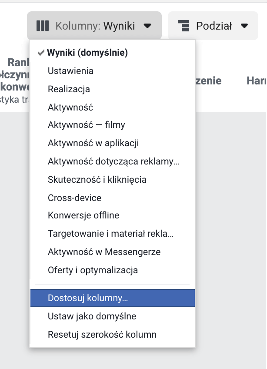The width and height of the screenshot is (267, 369).
Task: Pick the plain Aktywność preset
Action: pos(70,107)
